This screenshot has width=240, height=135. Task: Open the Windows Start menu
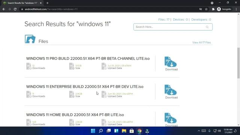click(93, 131)
